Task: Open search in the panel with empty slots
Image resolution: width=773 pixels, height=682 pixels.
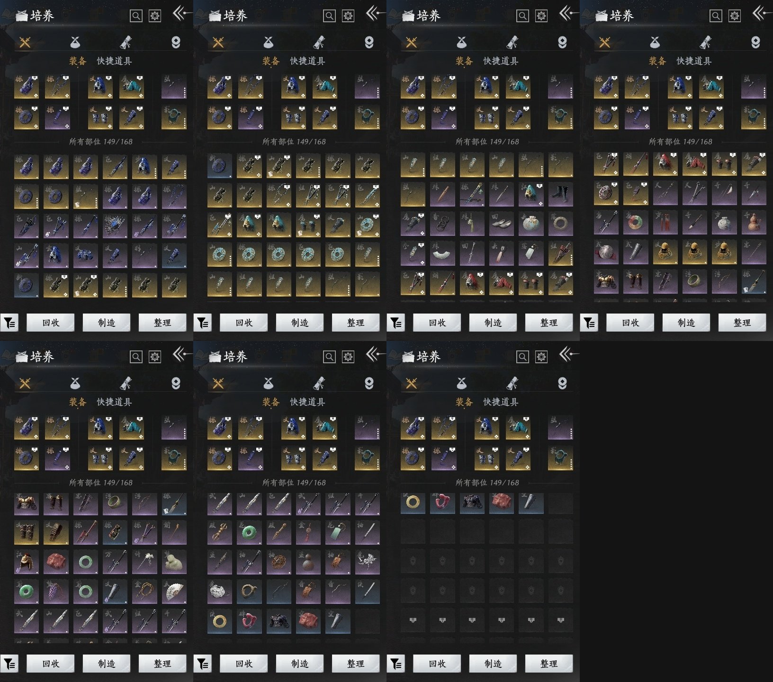Action: click(522, 357)
